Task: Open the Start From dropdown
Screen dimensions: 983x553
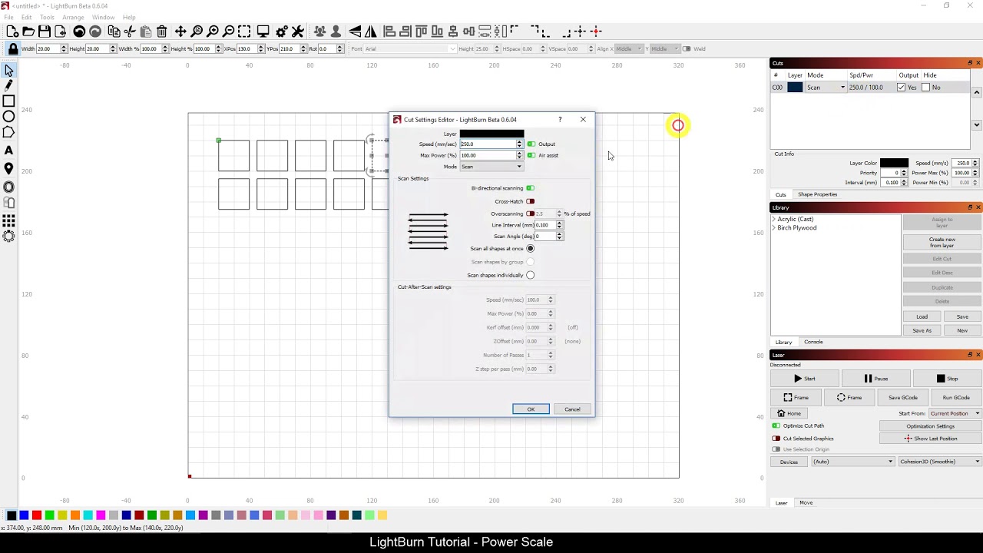Action: click(955, 413)
